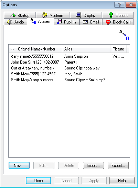Select the Aliases tab
The height and width of the screenshot is (188, 138).
pyautogui.click(x=41, y=21)
